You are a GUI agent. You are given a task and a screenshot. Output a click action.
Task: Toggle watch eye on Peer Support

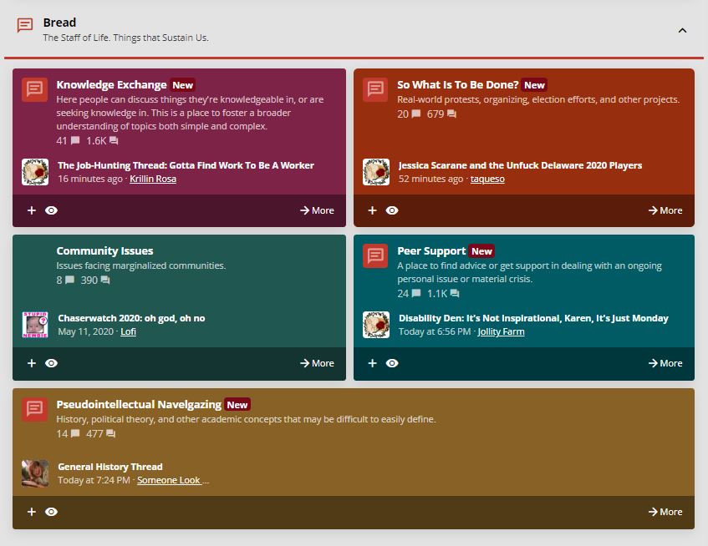(392, 363)
